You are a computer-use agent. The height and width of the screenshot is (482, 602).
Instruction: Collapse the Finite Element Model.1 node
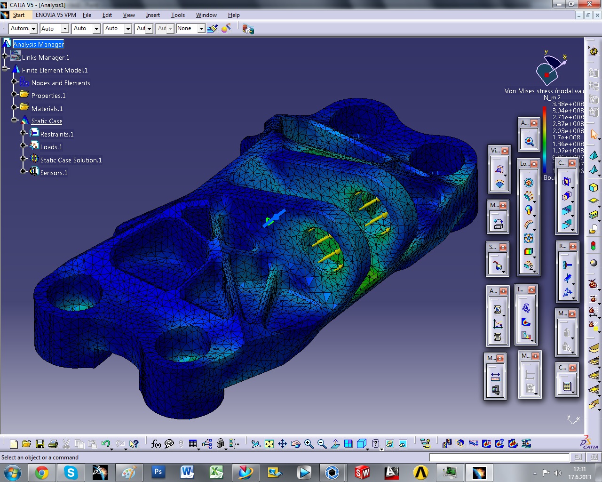(x=5, y=69)
